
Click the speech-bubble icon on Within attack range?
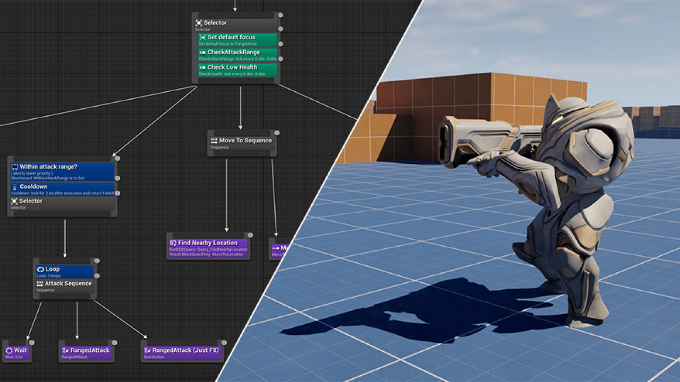pos(14,167)
